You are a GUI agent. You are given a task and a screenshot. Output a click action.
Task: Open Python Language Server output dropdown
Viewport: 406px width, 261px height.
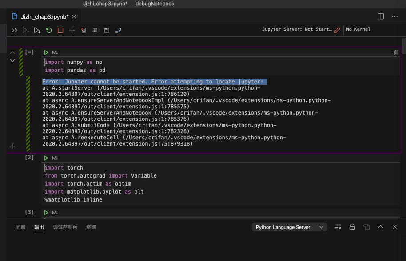coord(289,227)
